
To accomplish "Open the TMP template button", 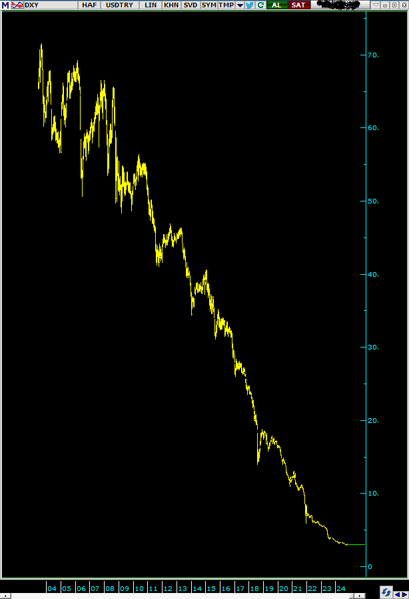I will (226, 5).
